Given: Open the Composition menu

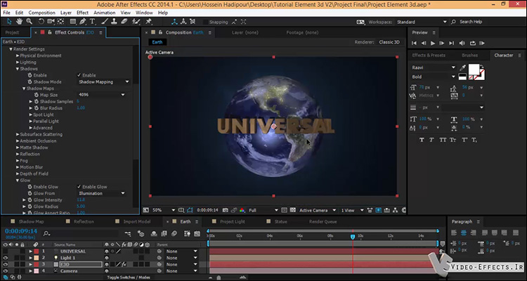Looking at the screenshot, I should click(x=41, y=13).
